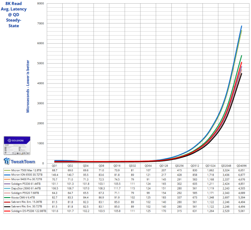Select the 'Solidigm P5336 61.44TB' label
Screen dimensions: 251x230
[x=26, y=184]
